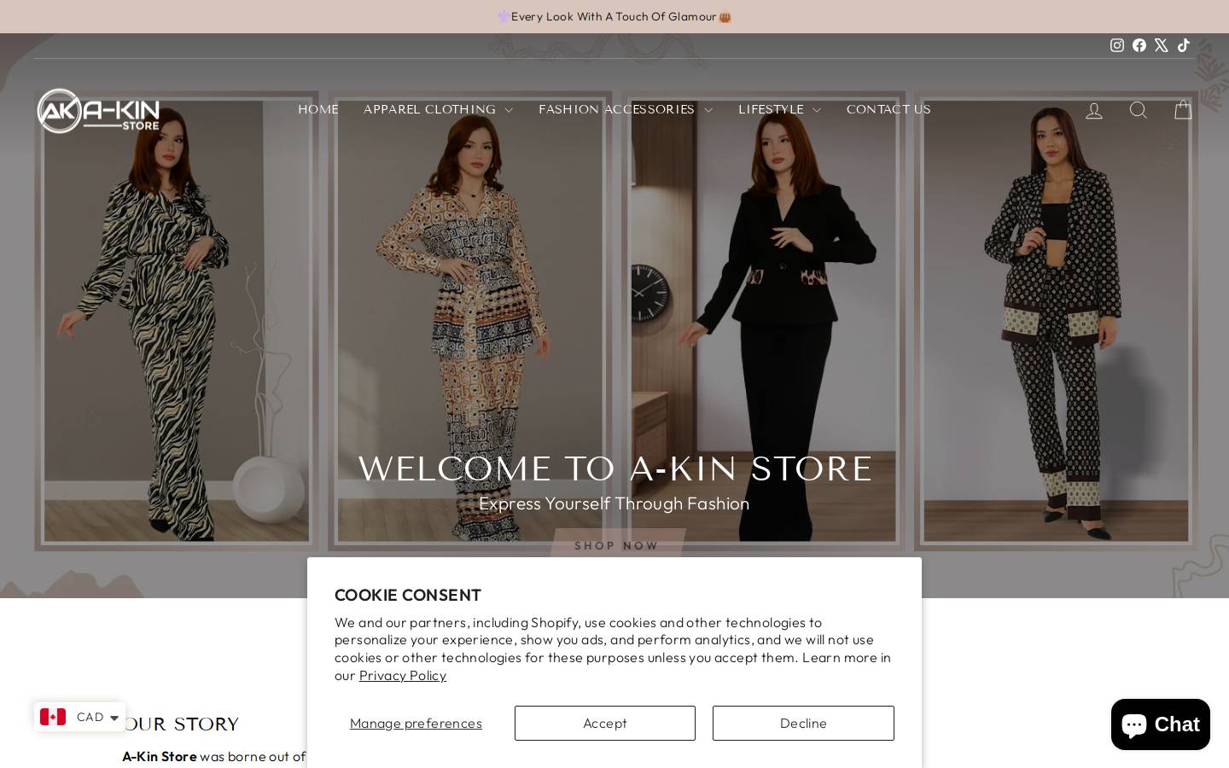Expand the Lifestyle menu
The height and width of the screenshot is (768, 1229).
779,109
